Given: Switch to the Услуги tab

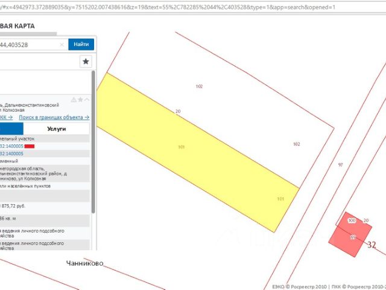Looking at the screenshot, I should 56,129.
